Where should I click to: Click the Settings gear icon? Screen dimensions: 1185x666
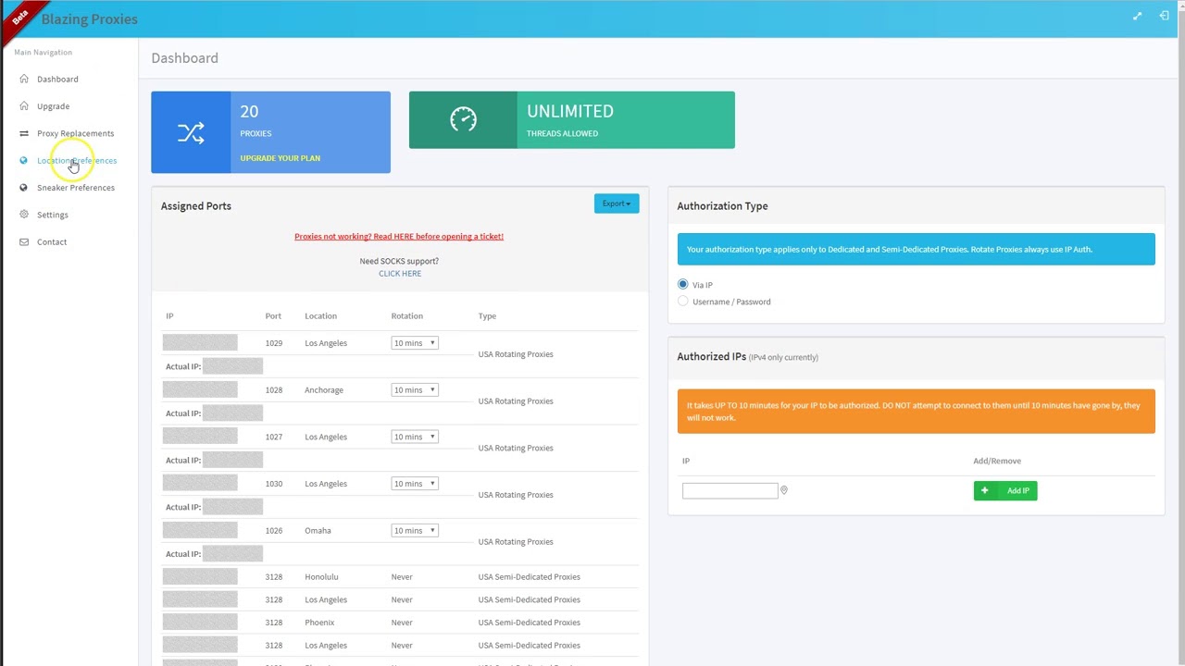[24, 215]
